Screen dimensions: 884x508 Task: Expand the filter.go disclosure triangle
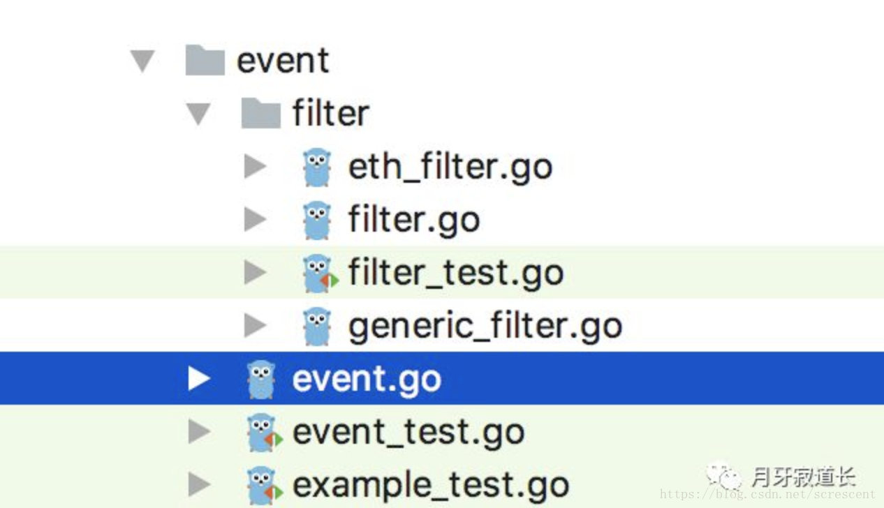pos(255,221)
